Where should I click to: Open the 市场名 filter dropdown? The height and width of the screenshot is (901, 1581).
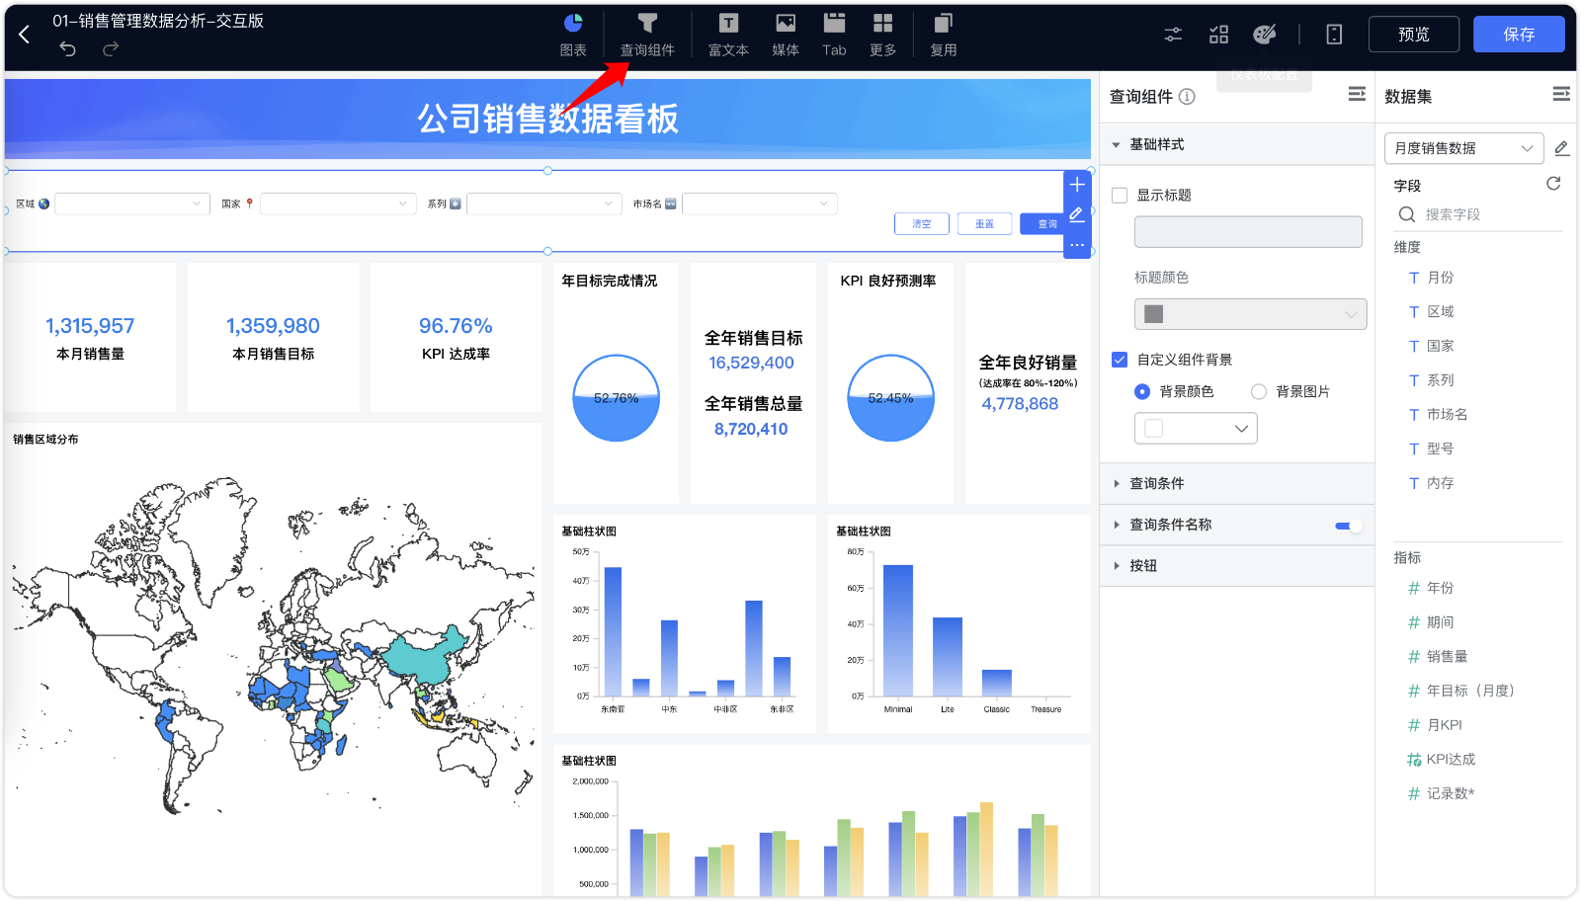point(760,204)
